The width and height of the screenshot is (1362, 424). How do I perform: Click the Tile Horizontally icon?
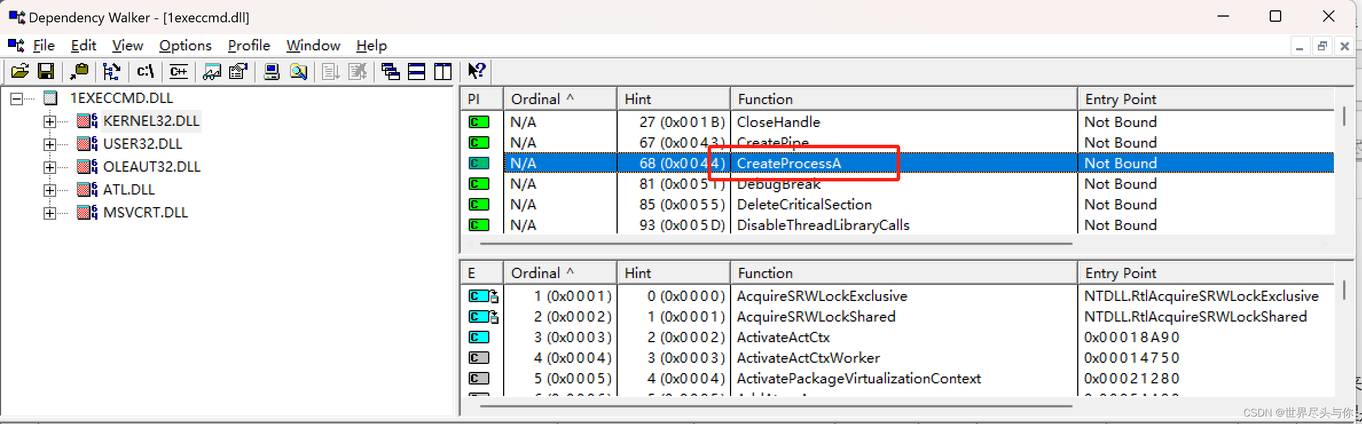point(417,72)
